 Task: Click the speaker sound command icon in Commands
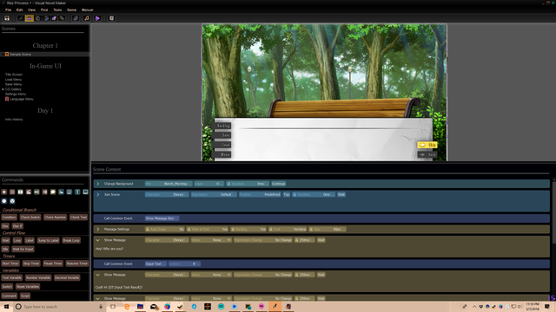pyautogui.click(x=36, y=192)
